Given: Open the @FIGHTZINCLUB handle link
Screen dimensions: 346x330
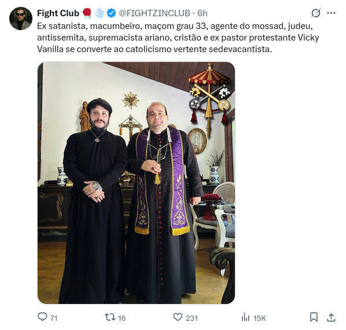Looking at the screenshot, I should pyautogui.click(x=154, y=13).
